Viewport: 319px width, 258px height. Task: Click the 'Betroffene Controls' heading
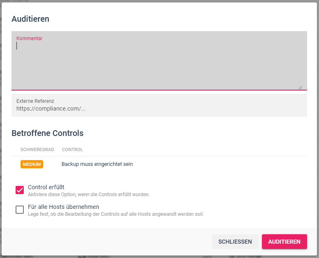point(48,133)
